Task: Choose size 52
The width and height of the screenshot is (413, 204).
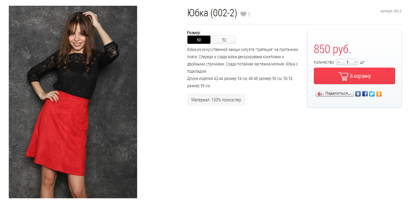Action: coord(224,40)
